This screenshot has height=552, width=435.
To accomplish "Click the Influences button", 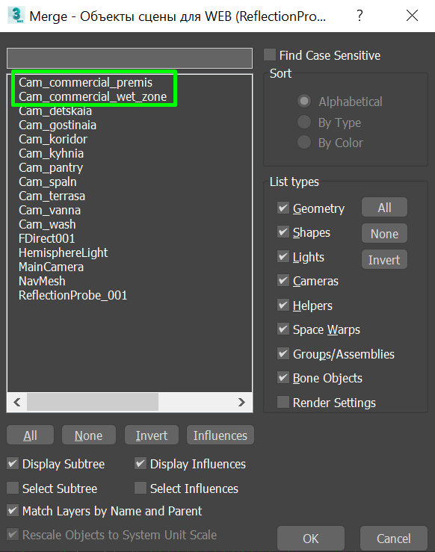I will tap(220, 435).
